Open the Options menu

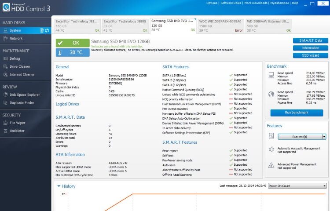212,3
